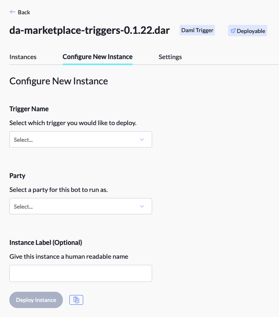This screenshot has height=317, width=279.
Task: Click the clipboard icon beside Deploy Instance
Action: pyautogui.click(x=76, y=300)
